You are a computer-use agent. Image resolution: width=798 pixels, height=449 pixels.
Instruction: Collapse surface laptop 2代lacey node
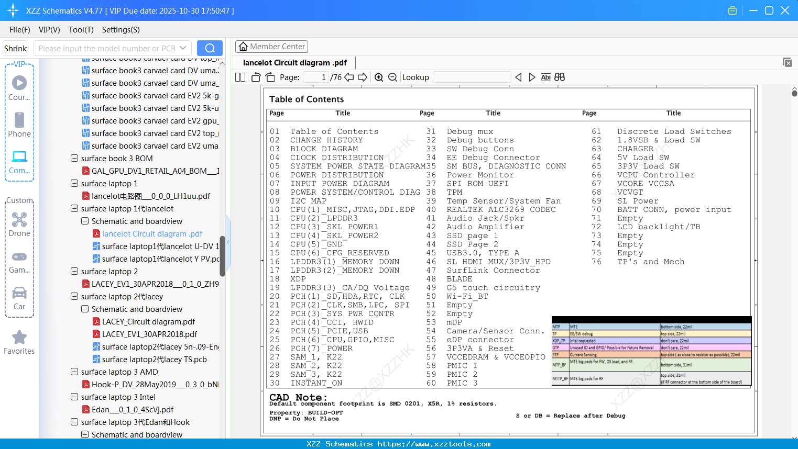[74, 296]
